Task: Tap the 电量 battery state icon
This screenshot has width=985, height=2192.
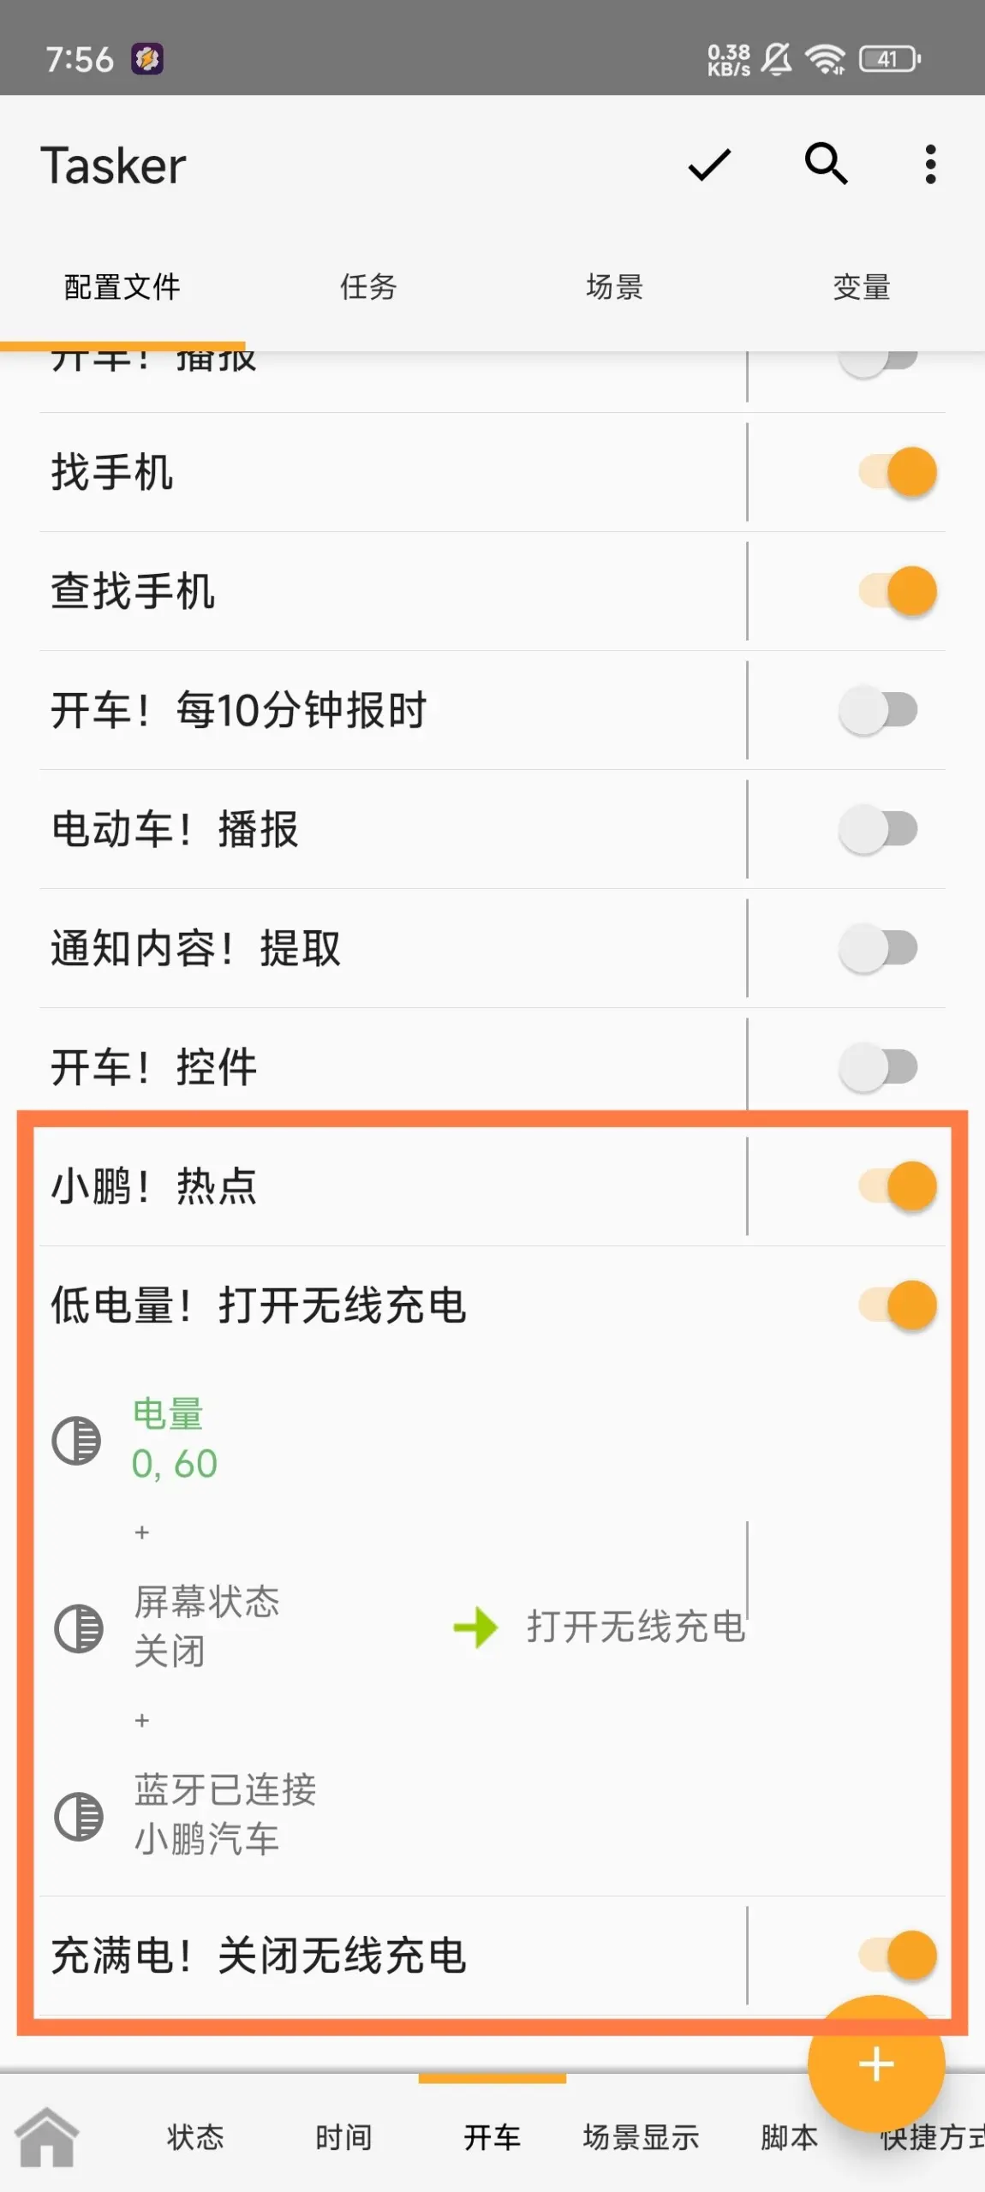Action: click(x=77, y=1440)
